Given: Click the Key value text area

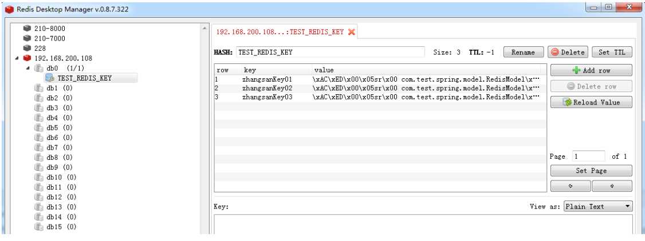Looking at the screenshot, I should 423,224.
